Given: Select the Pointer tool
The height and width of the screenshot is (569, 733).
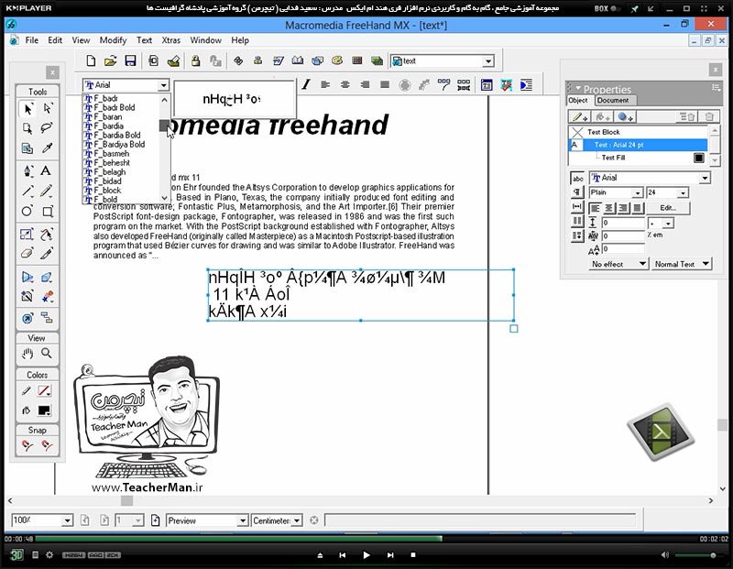Looking at the screenshot, I should [x=27, y=109].
